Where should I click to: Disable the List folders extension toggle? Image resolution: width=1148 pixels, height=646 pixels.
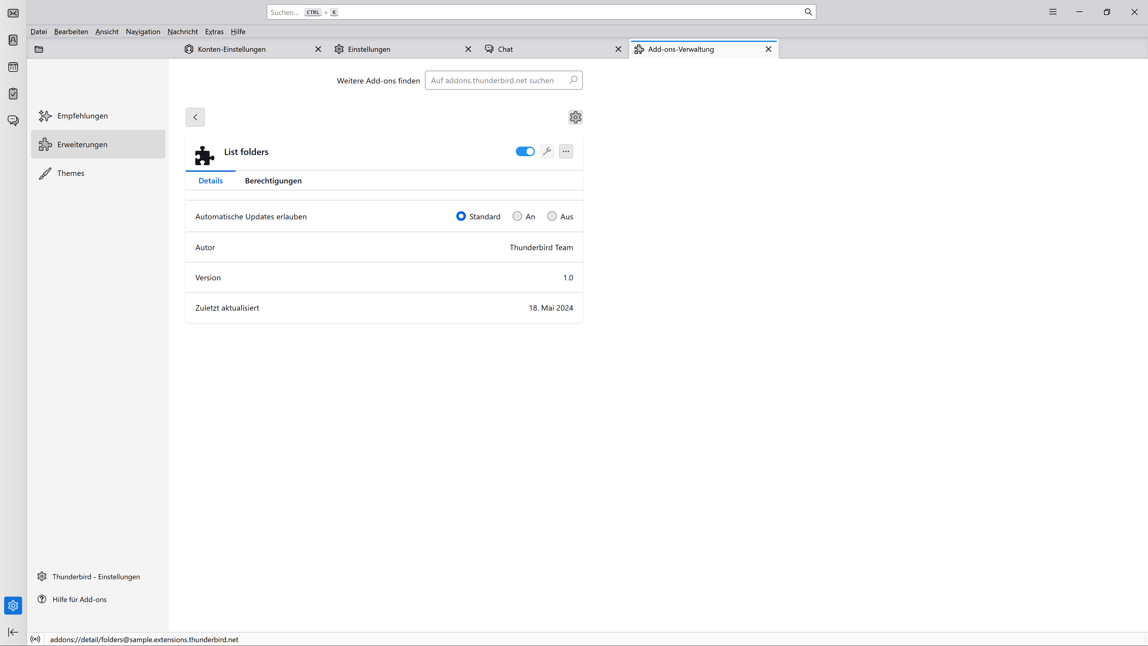tap(525, 152)
